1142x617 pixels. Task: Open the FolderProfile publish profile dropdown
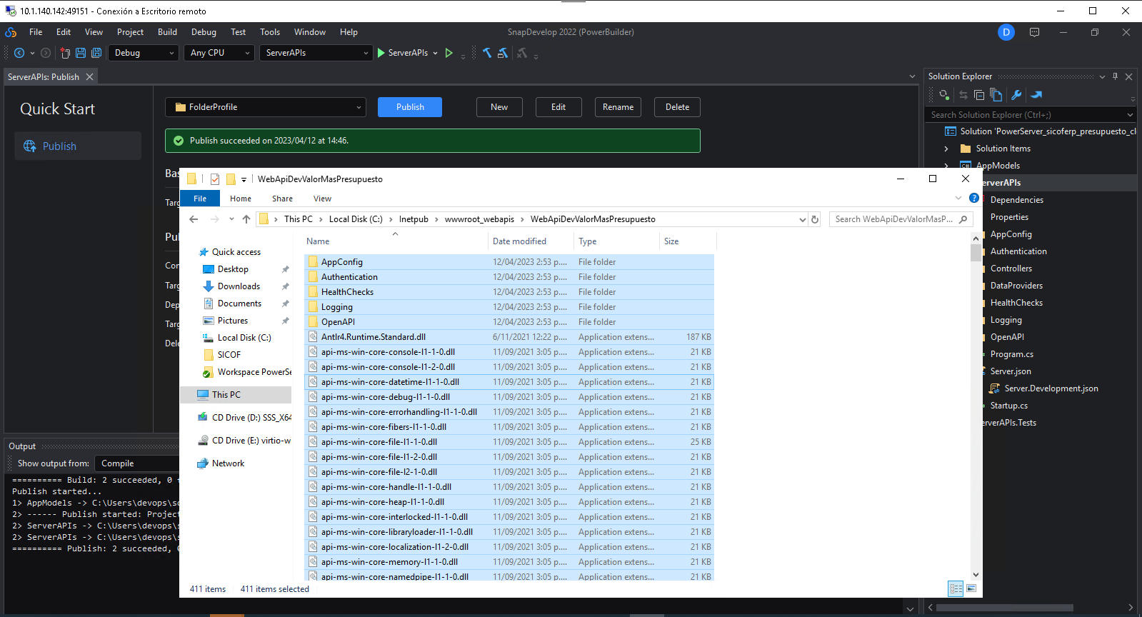tap(266, 107)
